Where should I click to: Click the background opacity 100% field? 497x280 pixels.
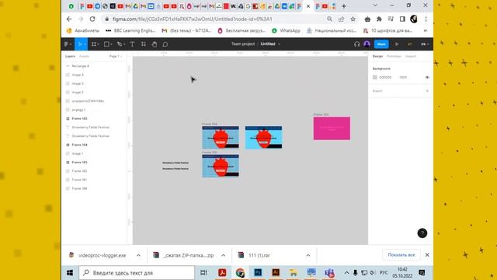coord(403,77)
